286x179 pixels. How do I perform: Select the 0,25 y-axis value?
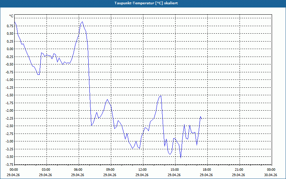10,41
